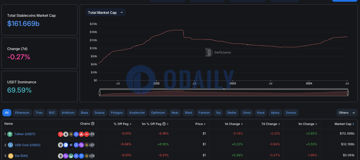This screenshot has height=160, width=360.
Task: Click the Chains column help icon
Action: (93, 124)
